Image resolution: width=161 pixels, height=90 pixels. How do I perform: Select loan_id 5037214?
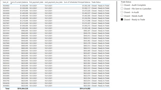[6, 31]
